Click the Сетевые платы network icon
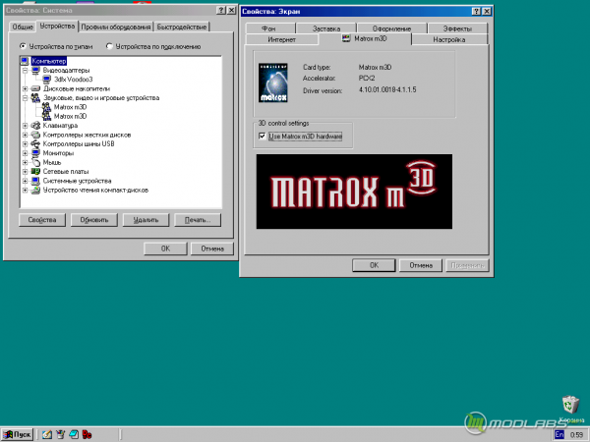 tap(35, 171)
